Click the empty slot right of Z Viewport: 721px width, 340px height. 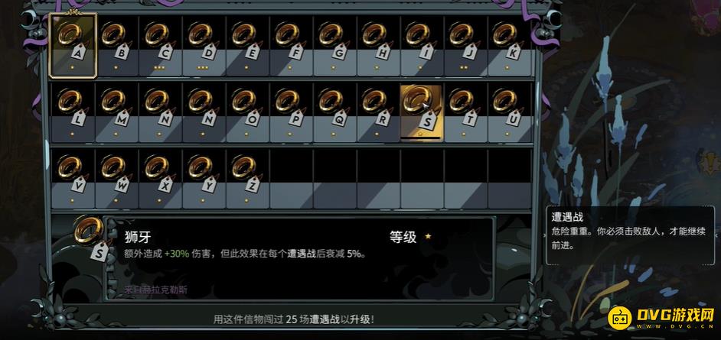click(x=291, y=179)
